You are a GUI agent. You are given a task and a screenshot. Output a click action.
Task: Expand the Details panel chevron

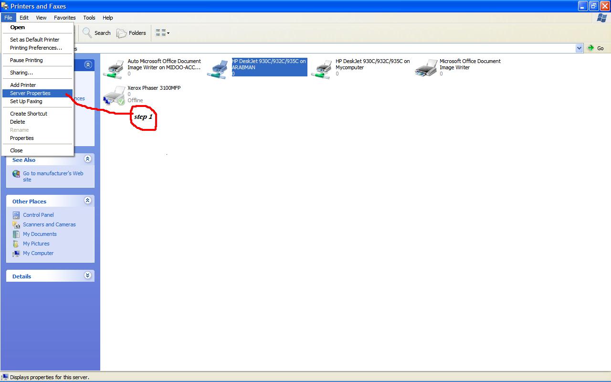click(87, 276)
